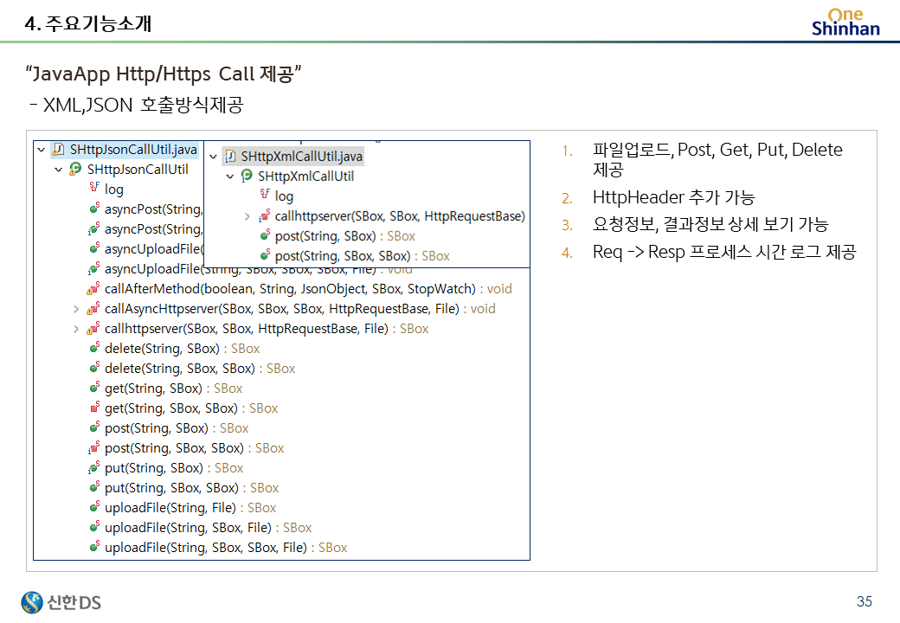The height and width of the screenshot is (623, 900).
Task: Click the One Shinhan logo
Action: [845, 22]
